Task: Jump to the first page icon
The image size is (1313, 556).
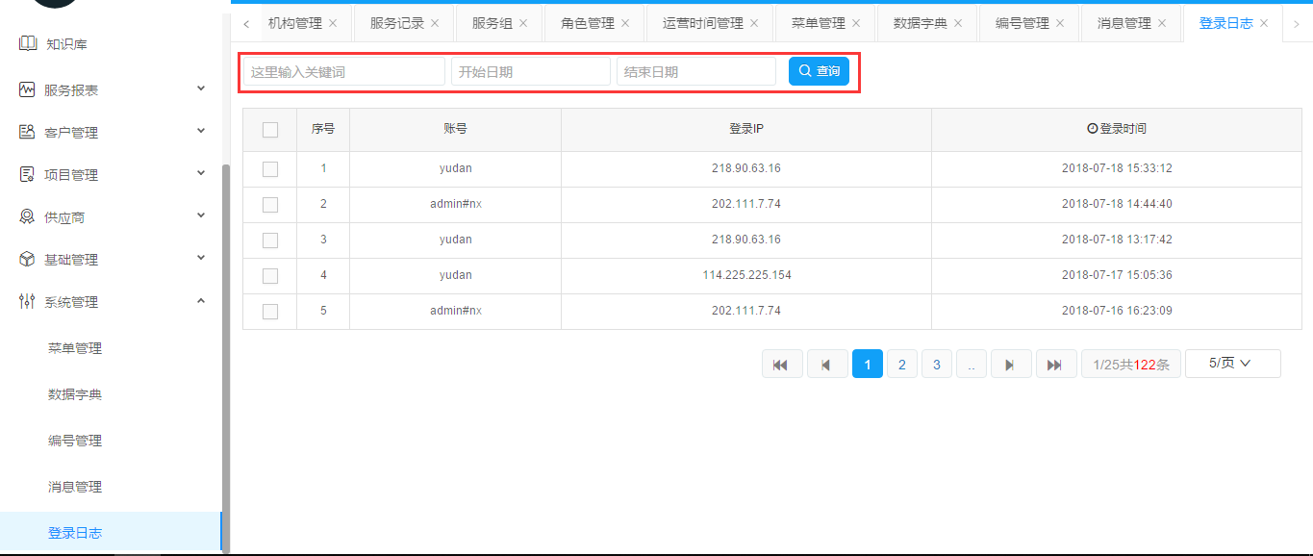Action: pos(781,365)
